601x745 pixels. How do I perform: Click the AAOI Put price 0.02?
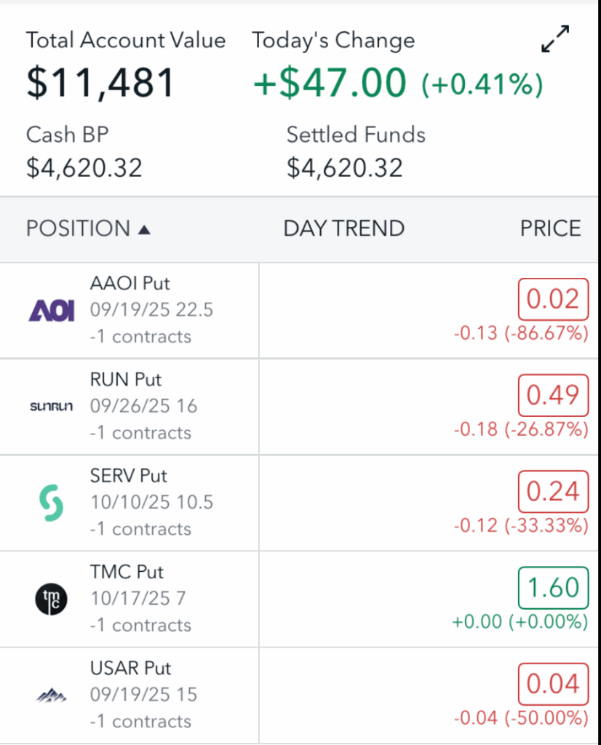(553, 299)
